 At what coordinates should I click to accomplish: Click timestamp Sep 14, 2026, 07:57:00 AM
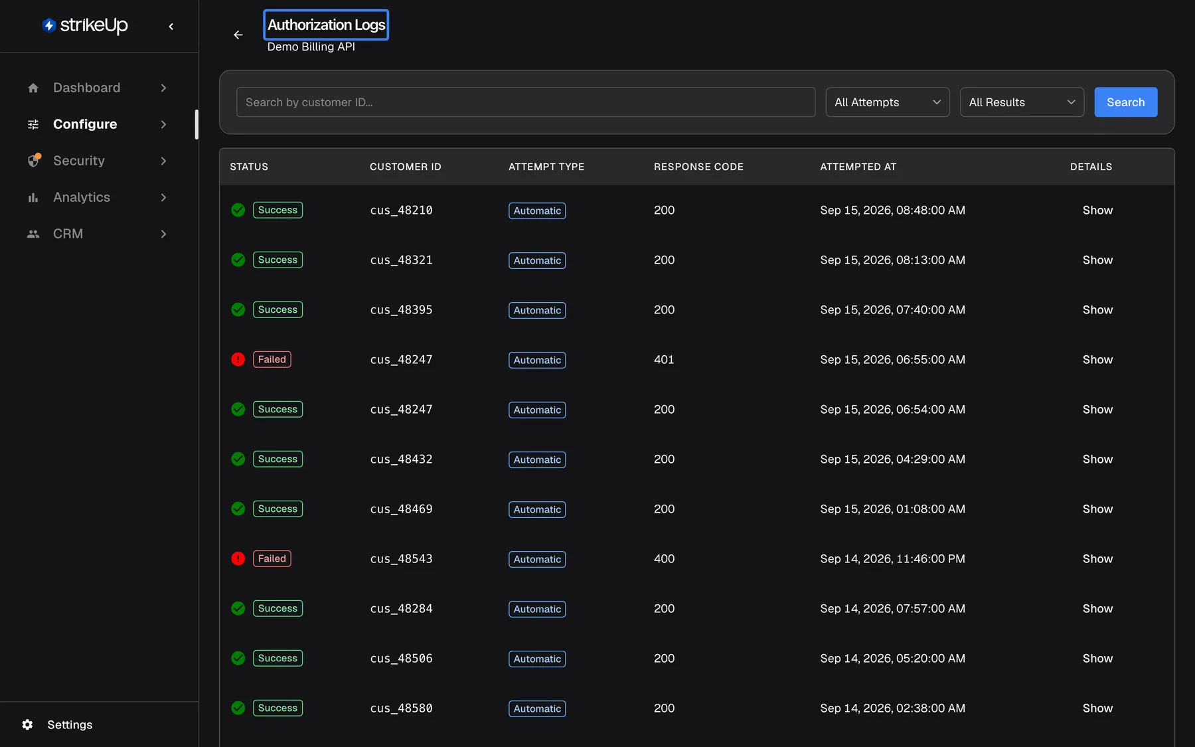tap(892, 608)
